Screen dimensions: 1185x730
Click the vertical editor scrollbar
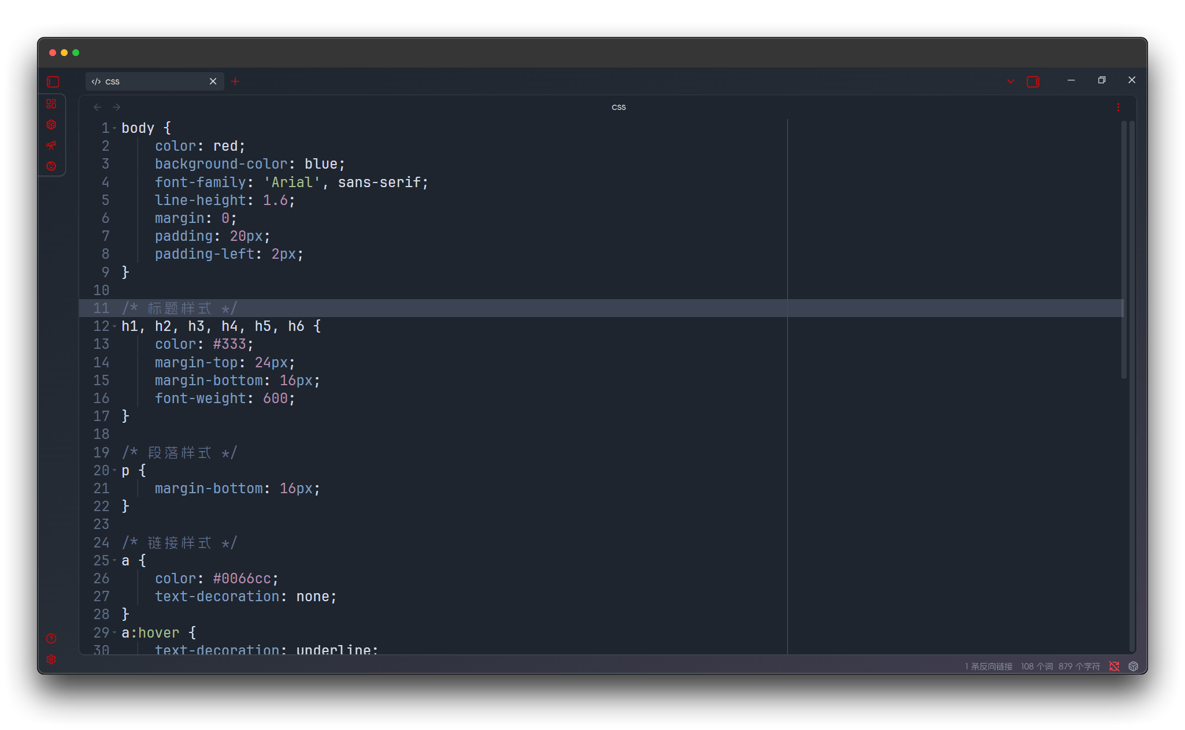[x=1124, y=248]
